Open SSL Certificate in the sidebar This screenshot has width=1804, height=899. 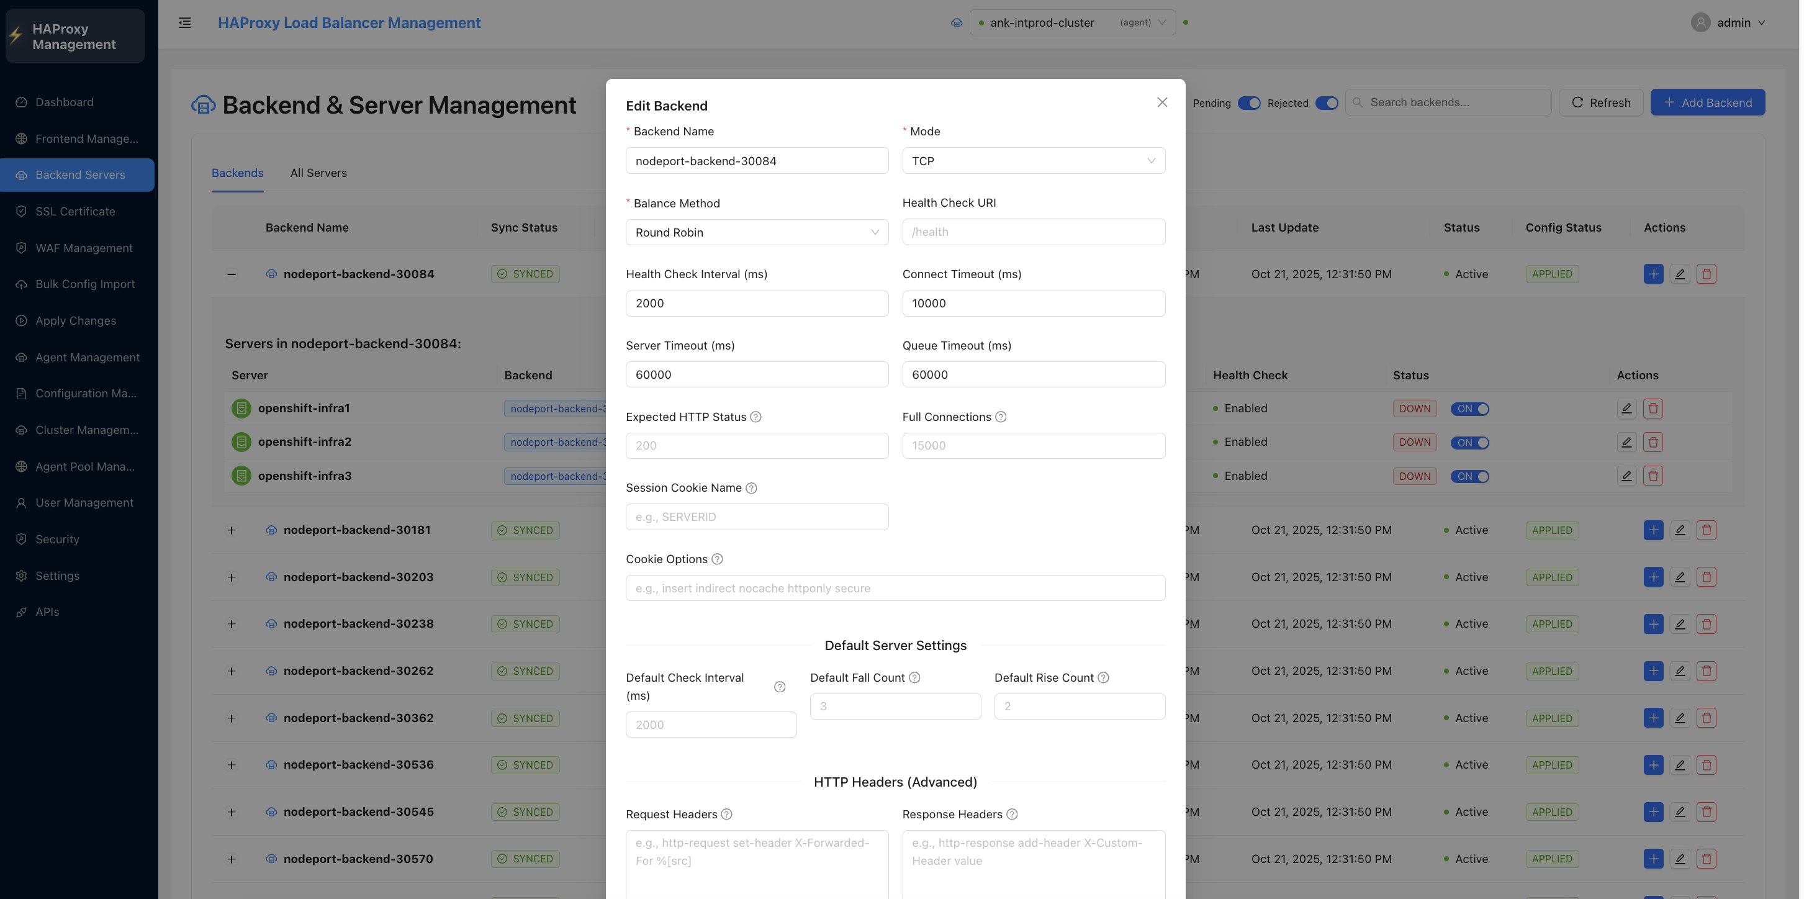[77, 212]
